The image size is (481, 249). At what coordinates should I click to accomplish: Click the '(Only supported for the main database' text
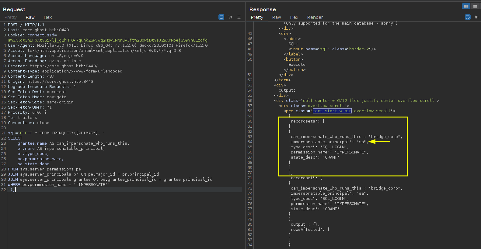341,23
